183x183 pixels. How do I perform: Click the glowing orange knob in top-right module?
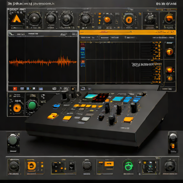169,19
